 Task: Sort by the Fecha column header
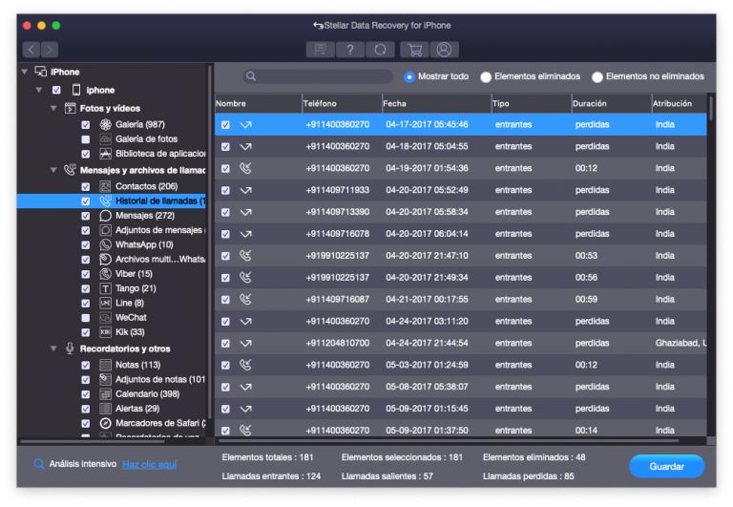(x=436, y=103)
